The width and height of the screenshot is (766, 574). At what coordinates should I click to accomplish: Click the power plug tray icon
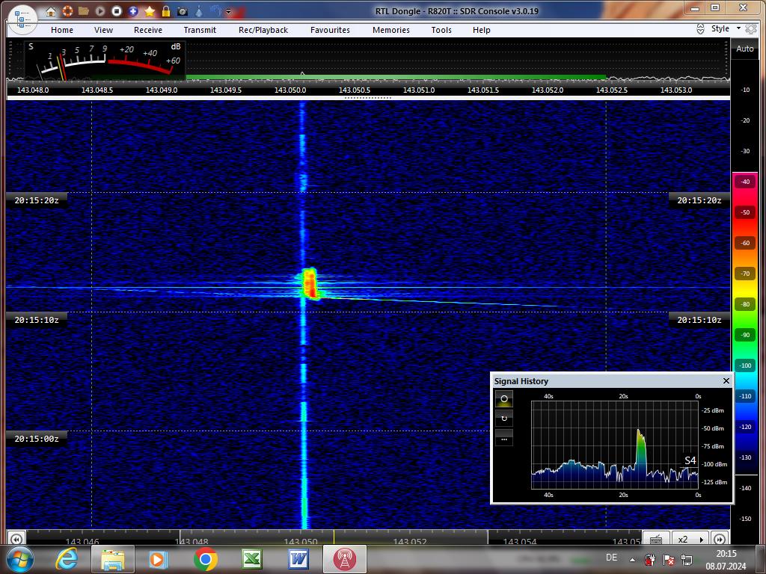click(x=650, y=559)
